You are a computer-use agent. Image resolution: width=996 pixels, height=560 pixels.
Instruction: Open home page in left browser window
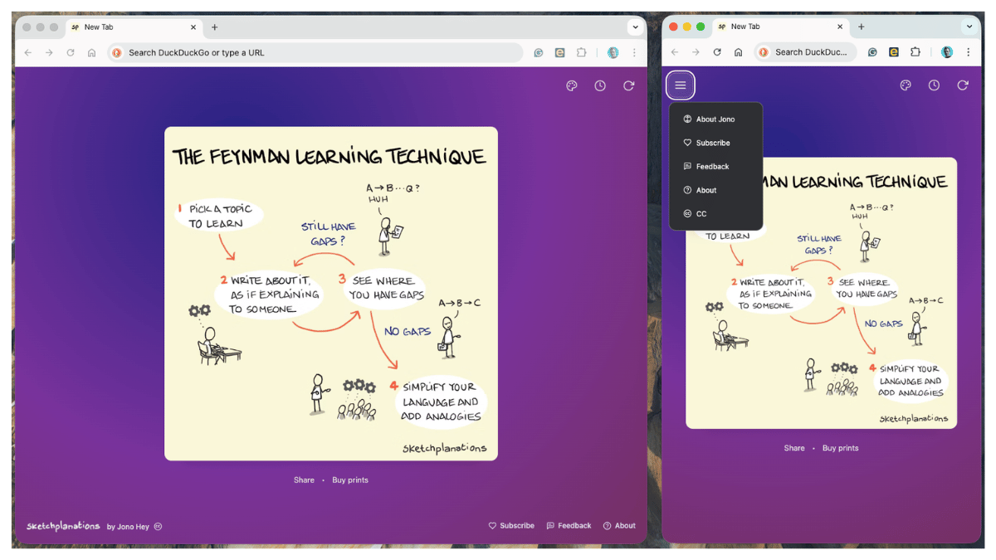click(91, 52)
